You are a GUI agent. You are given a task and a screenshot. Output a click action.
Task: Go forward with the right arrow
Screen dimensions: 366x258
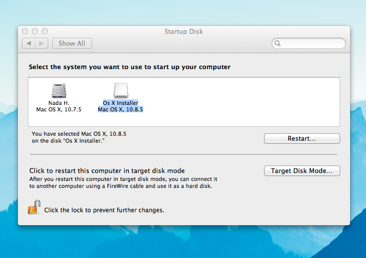41,43
